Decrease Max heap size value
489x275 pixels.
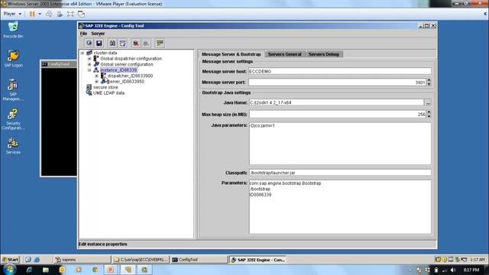pos(429,116)
